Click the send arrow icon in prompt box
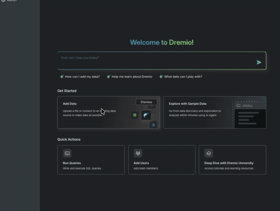This screenshot has height=211, width=280. [x=259, y=62]
